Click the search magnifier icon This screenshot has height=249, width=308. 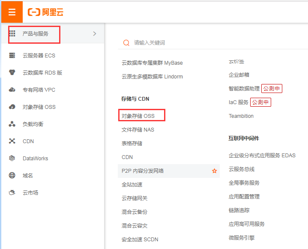click(x=126, y=43)
